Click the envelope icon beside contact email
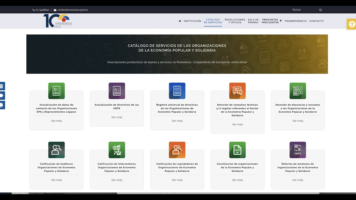 pyautogui.click(x=55, y=10)
